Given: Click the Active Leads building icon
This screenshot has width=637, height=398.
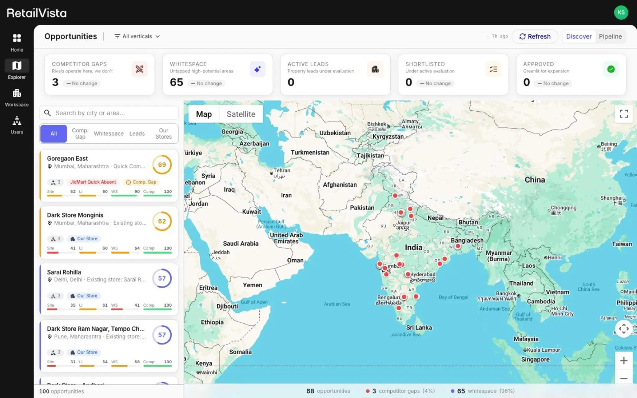Looking at the screenshot, I should [375, 69].
